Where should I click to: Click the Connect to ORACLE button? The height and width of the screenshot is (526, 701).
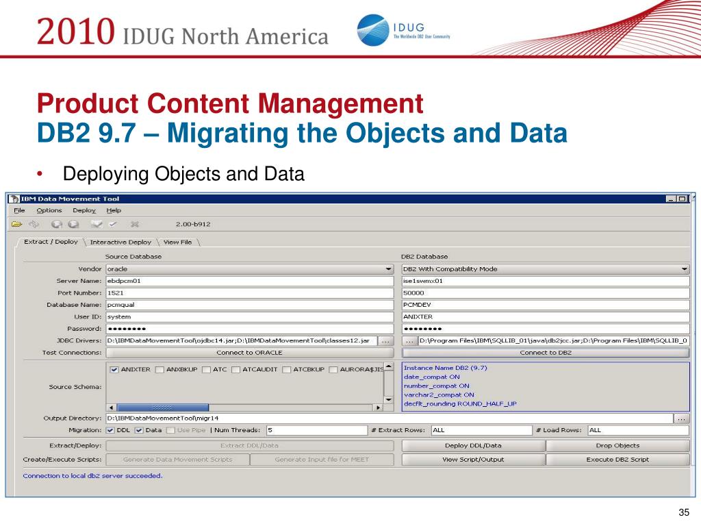pos(249,353)
